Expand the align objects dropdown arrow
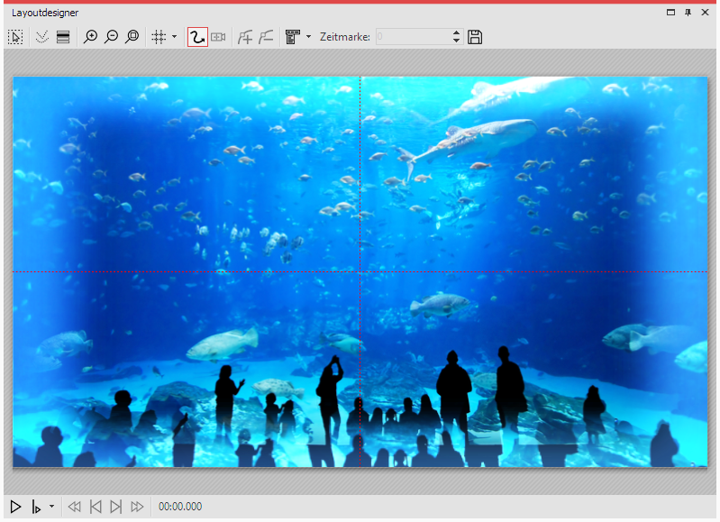720x522 pixels. click(308, 37)
